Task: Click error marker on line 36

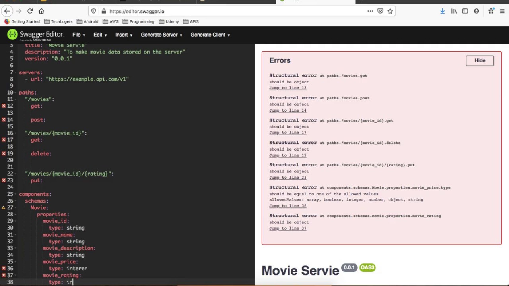Action: 4,268
